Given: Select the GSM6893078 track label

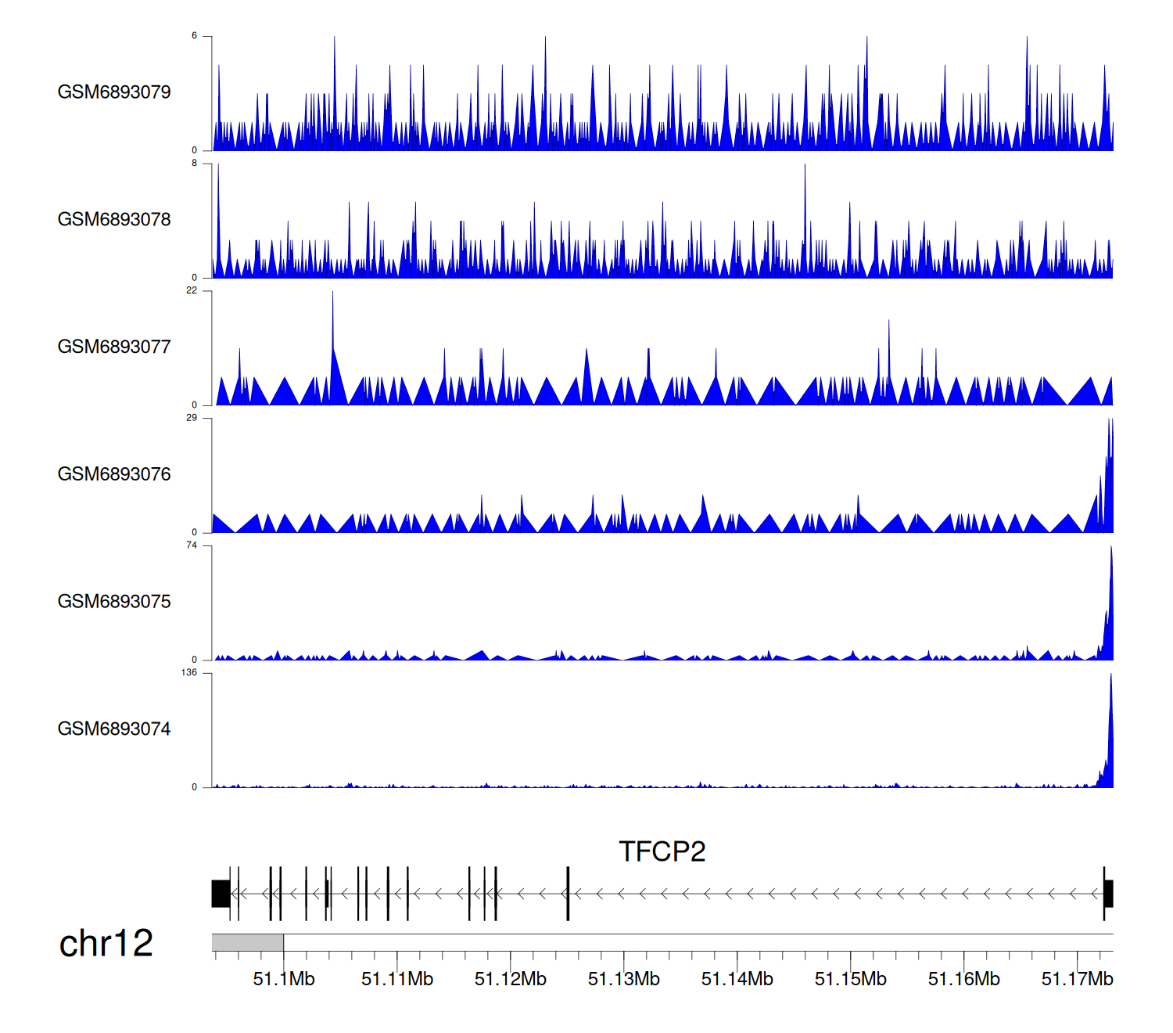Looking at the screenshot, I should pyautogui.click(x=114, y=220).
